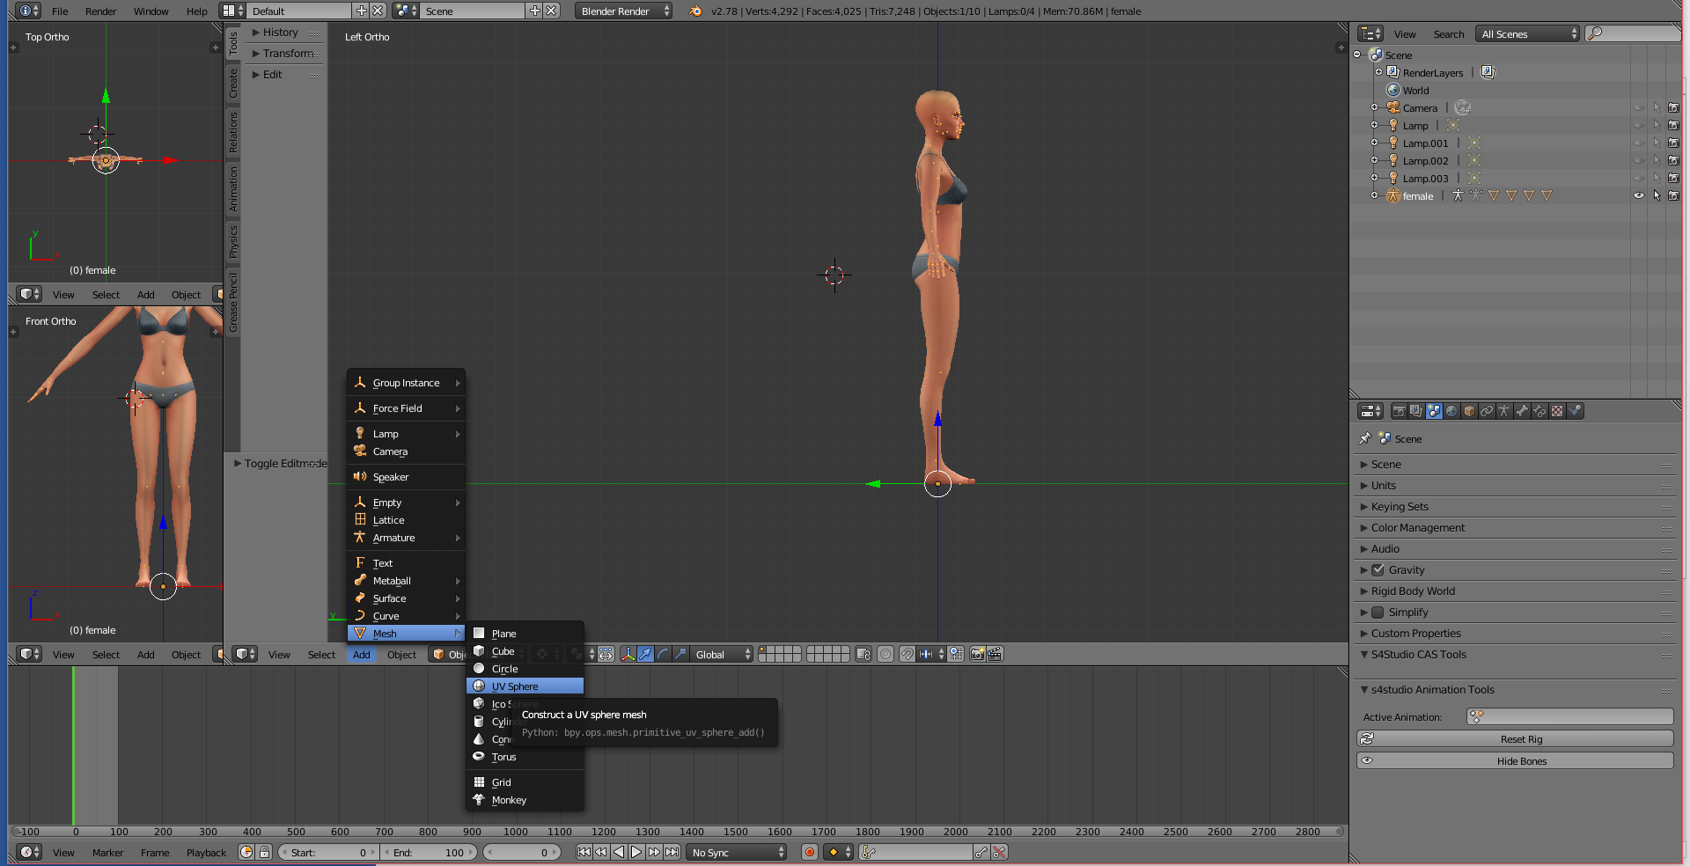
Task: Click the record auto-keyframe button
Action: [x=809, y=852]
